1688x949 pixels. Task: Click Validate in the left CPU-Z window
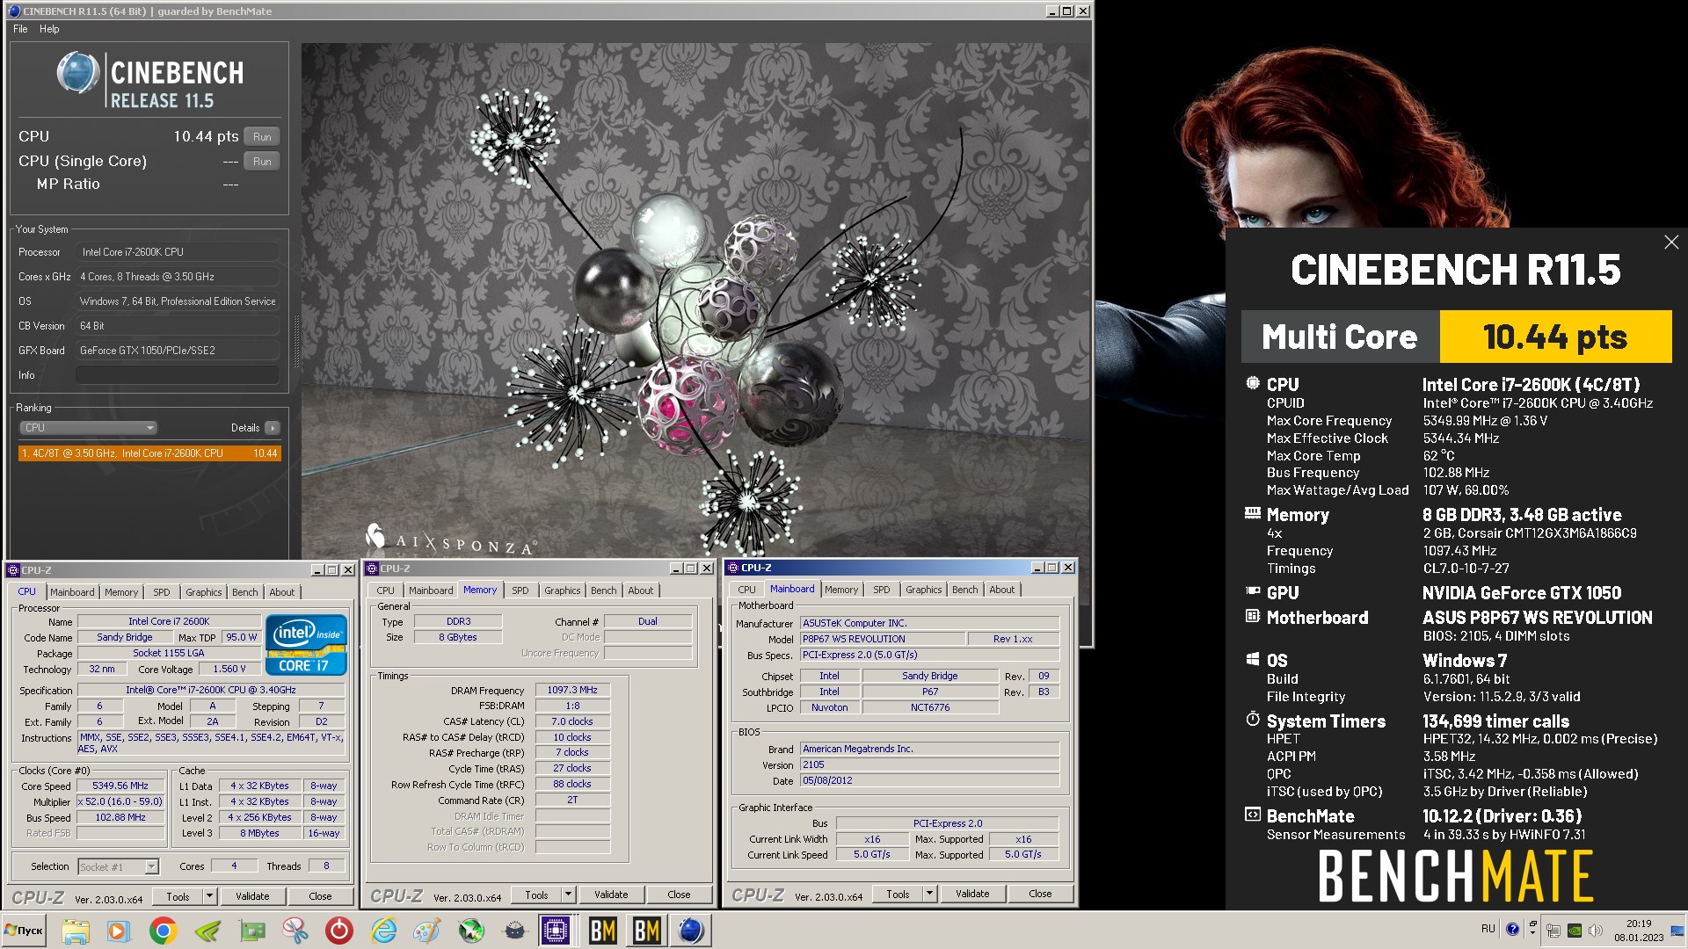click(x=252, y=897)
